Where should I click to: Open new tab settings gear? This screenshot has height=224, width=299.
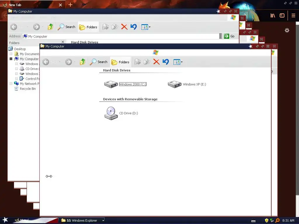[287, 30]
